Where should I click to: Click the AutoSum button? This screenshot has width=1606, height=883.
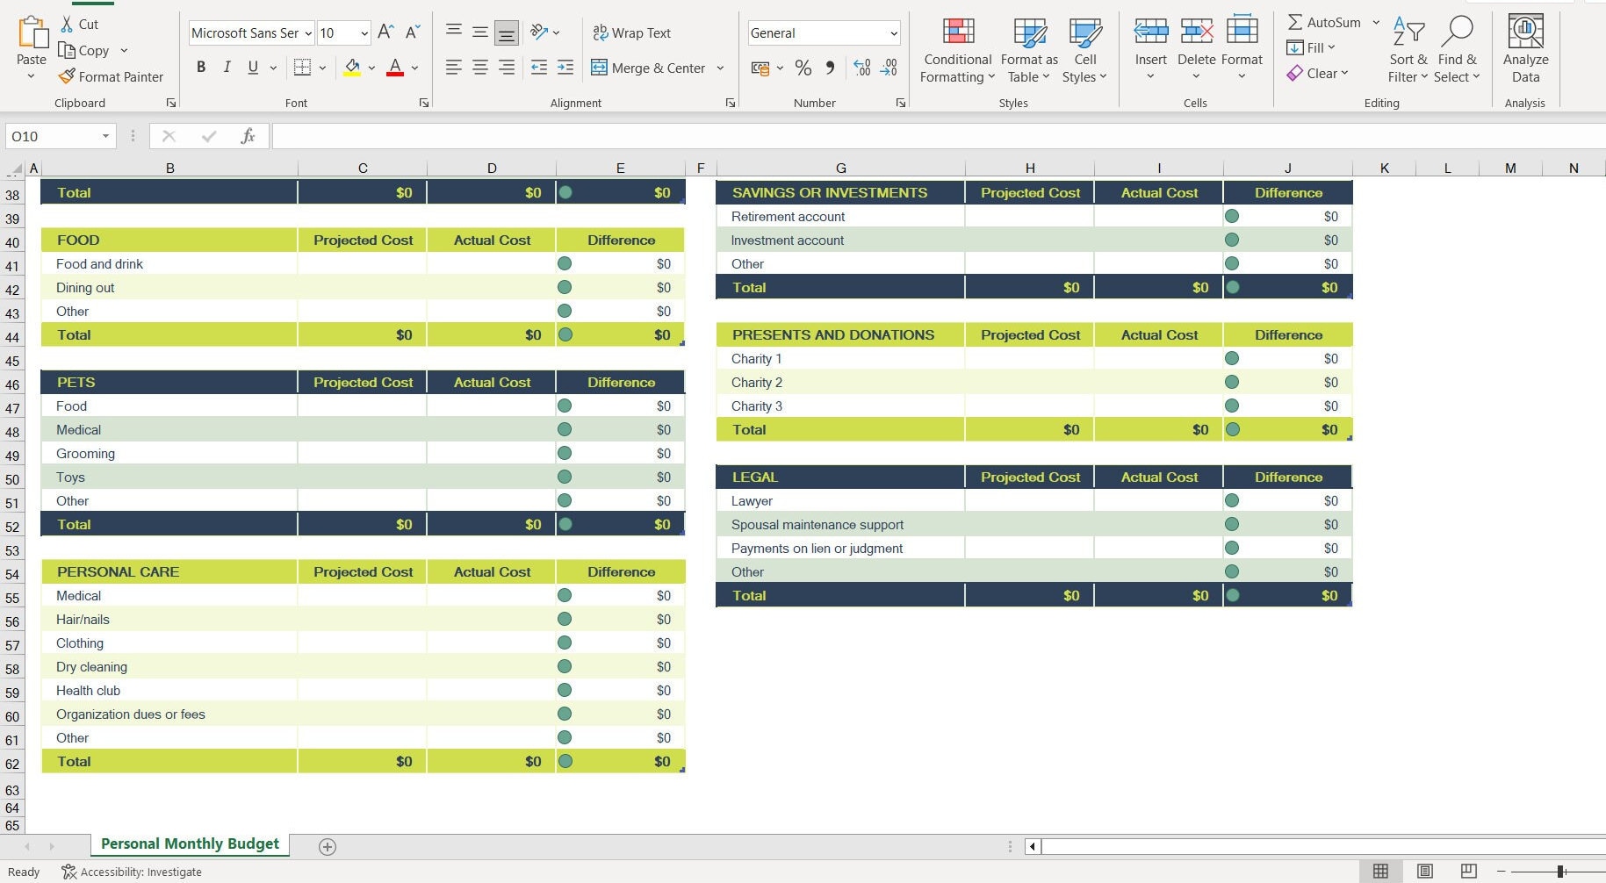click(1324, 23)
